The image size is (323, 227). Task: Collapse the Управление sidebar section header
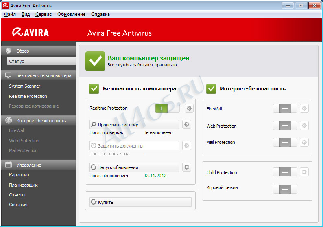(39, 165)
